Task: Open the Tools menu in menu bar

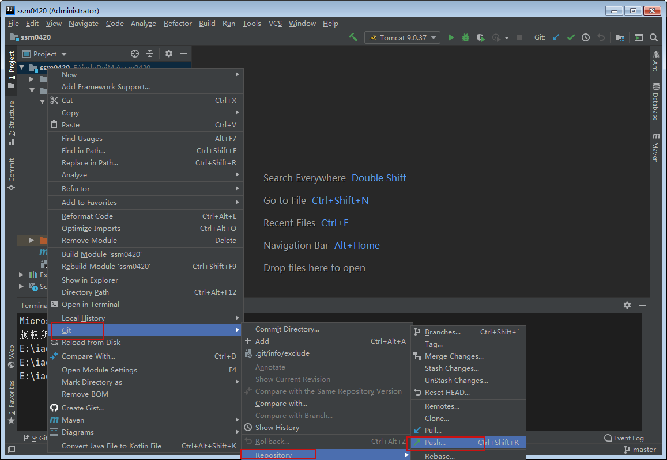Action: [252, 24]
